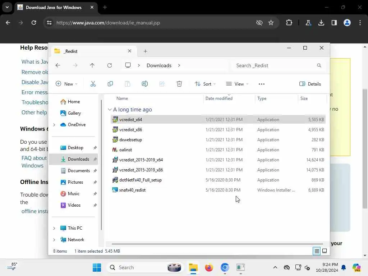Click the third-party cookies eye icon

click(x=259, y=23)
